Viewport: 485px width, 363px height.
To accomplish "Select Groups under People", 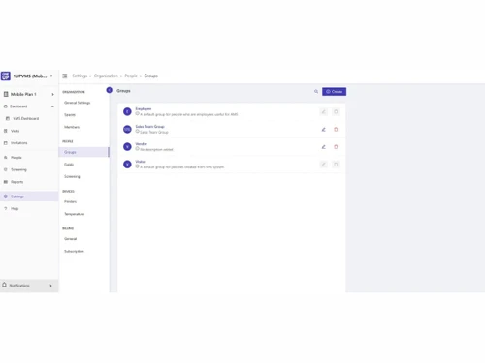I will (x=83, y=152).
